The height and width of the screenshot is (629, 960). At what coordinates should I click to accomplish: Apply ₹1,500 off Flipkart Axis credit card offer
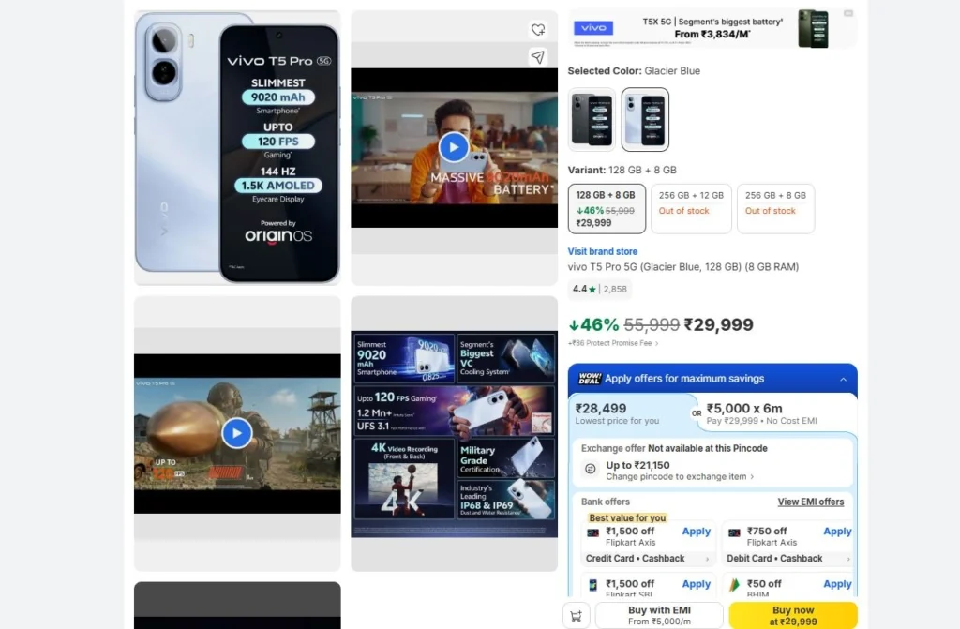(697, 532)
